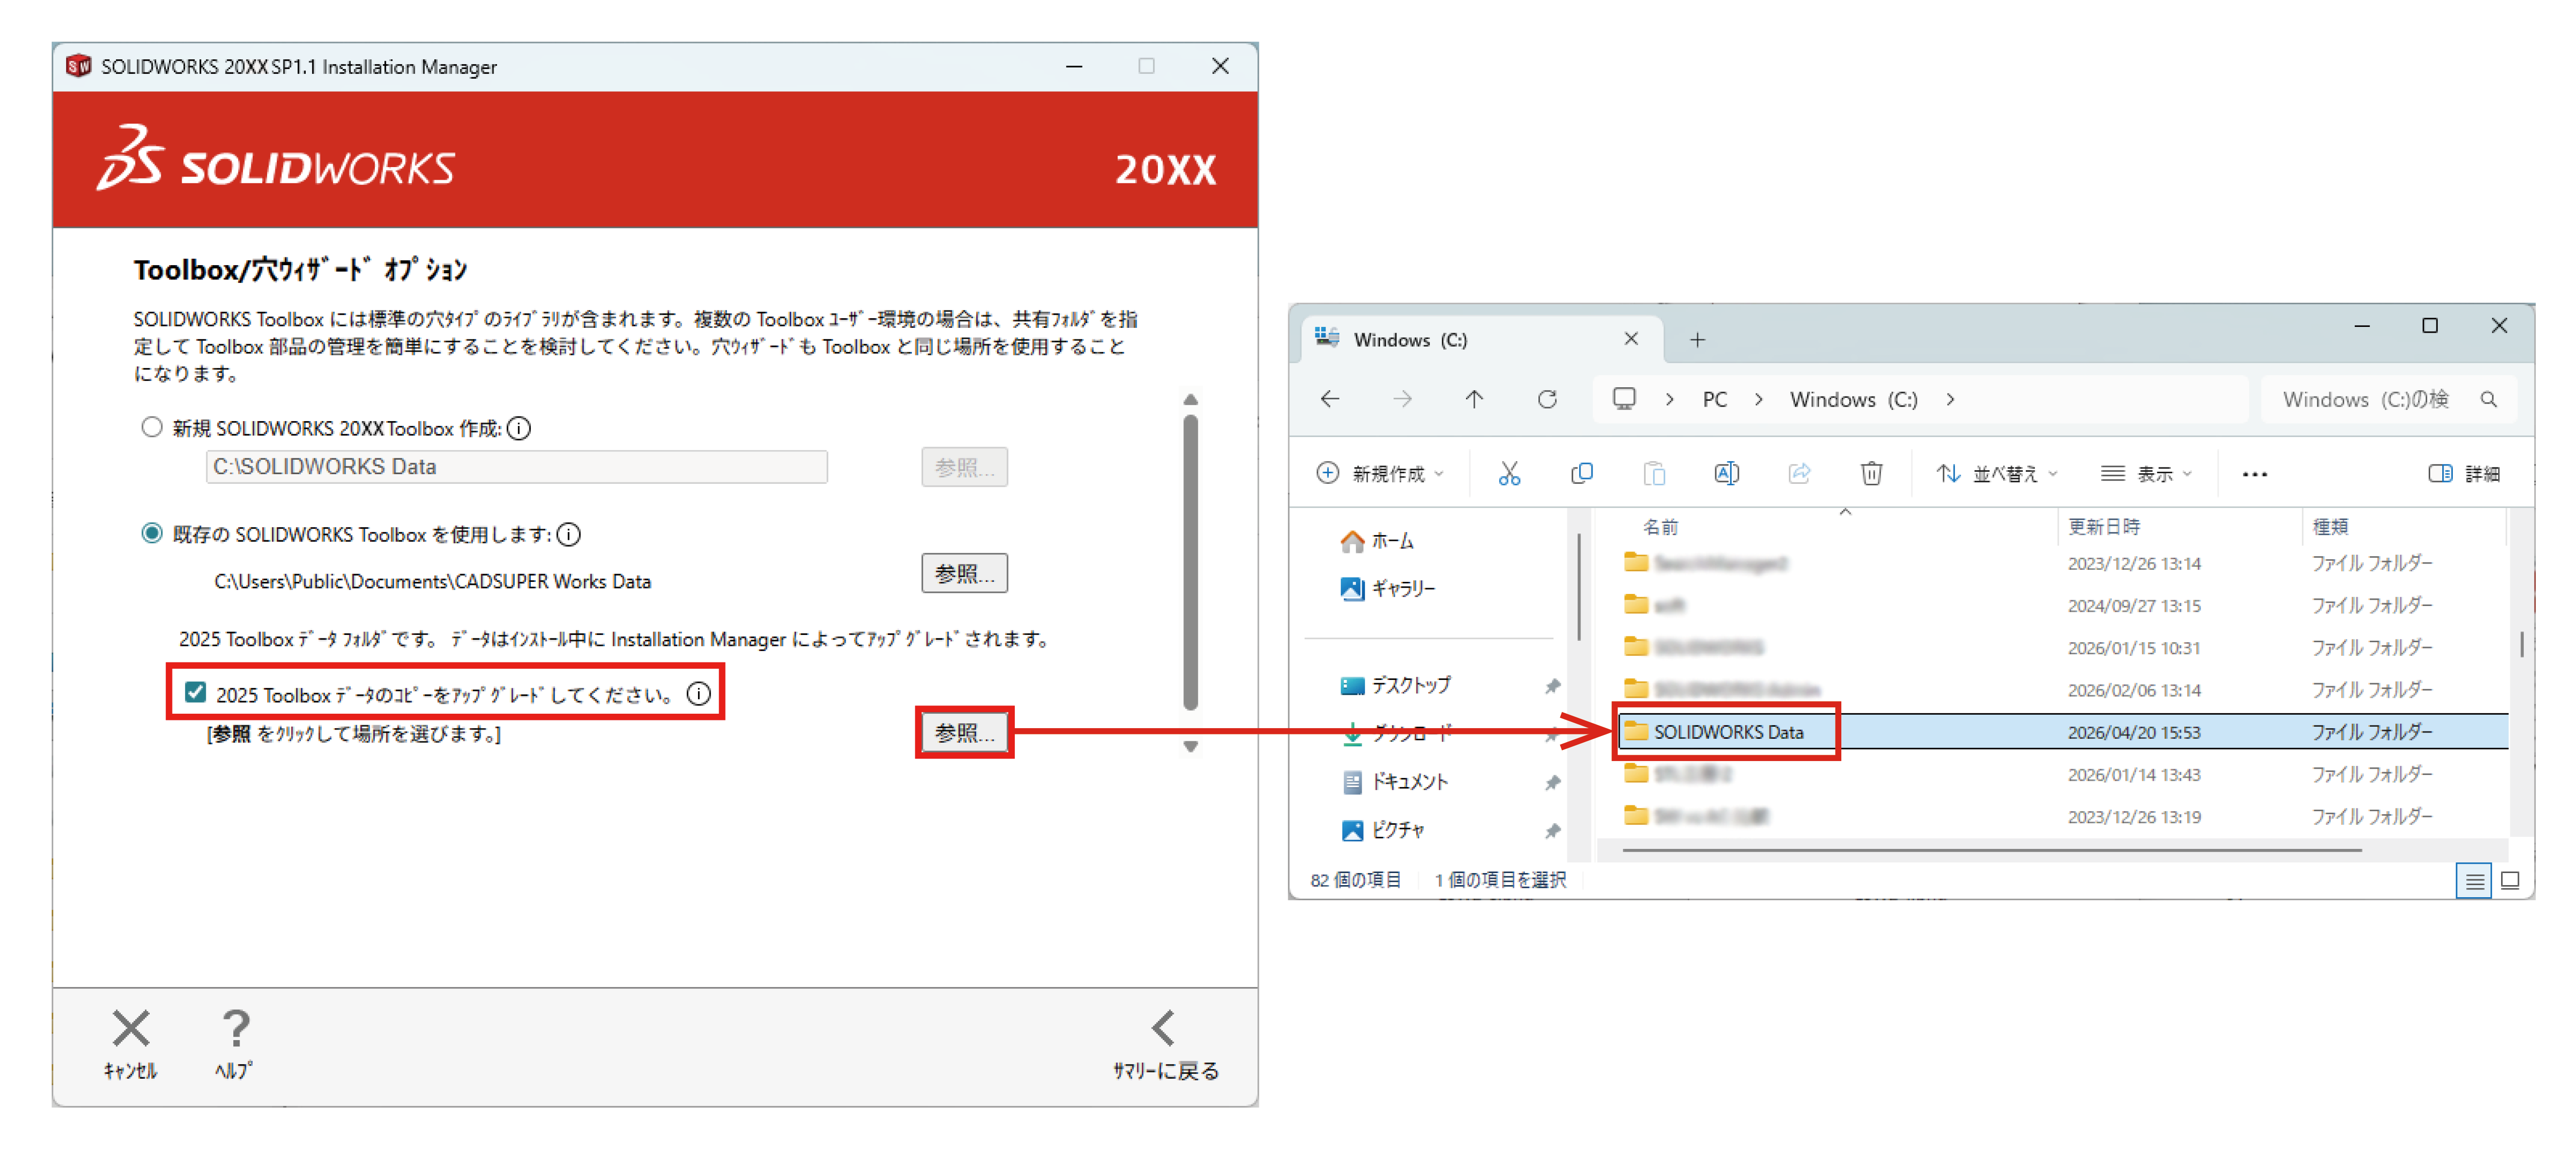Open ピクチャ (Pictures) in navigation pane
Screen dimensions: 2576x1156
click(x=1382, y=830)
